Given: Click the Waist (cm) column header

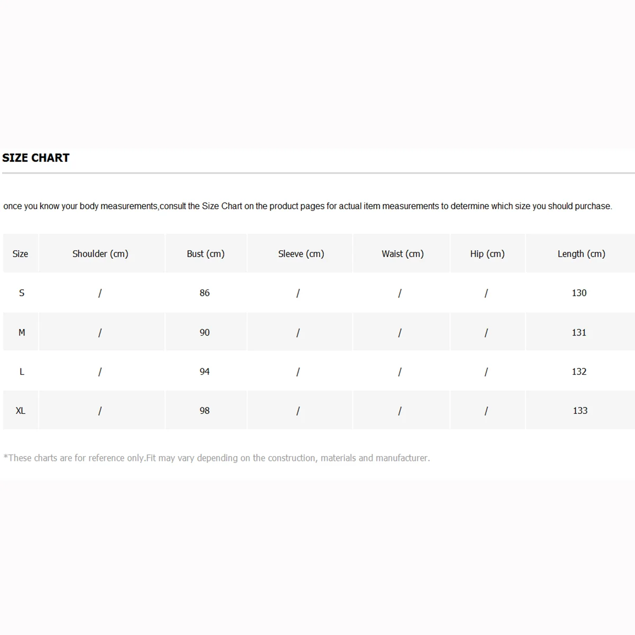Looking at the screenshot, I should (x=402, y=254).
